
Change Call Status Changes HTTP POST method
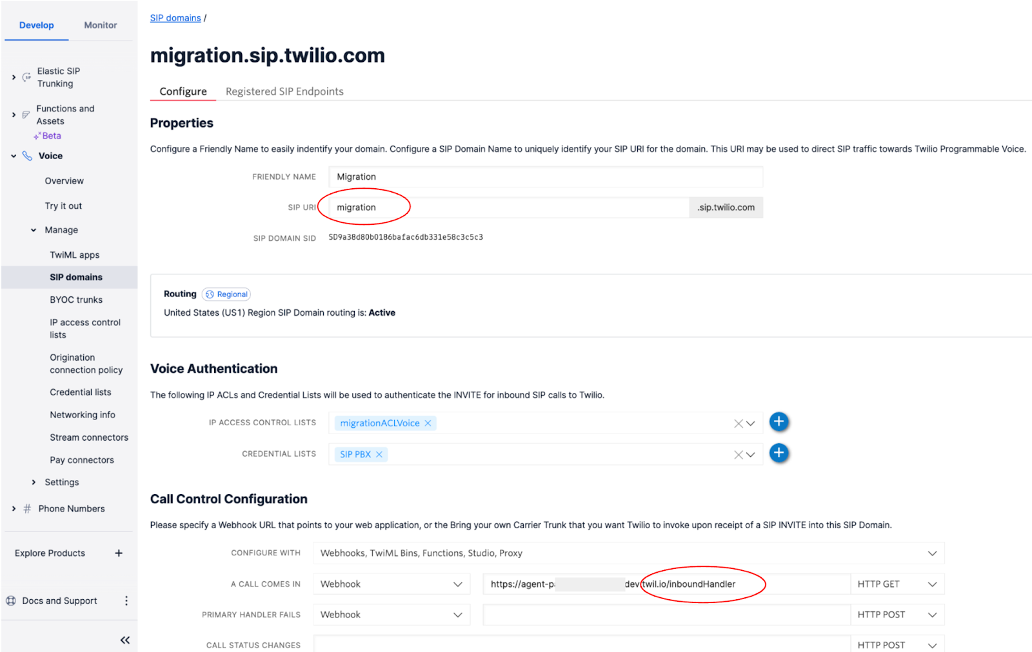(x=897, y=644)
